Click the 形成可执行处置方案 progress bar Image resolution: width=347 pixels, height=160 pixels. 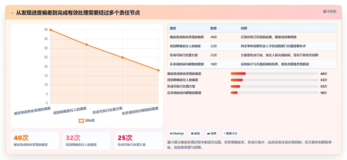[274, 86]
